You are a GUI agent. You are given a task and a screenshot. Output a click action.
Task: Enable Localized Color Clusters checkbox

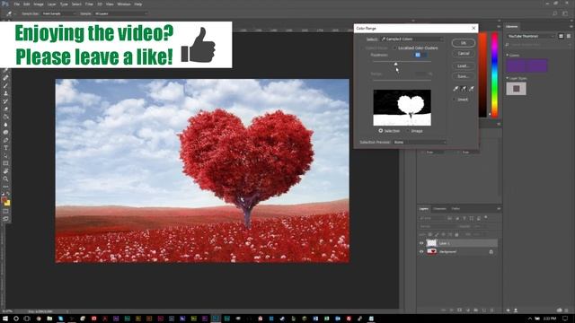tap(395, 48)
